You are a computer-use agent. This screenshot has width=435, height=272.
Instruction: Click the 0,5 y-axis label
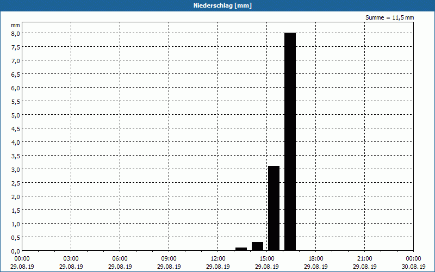tap(16, 237)
